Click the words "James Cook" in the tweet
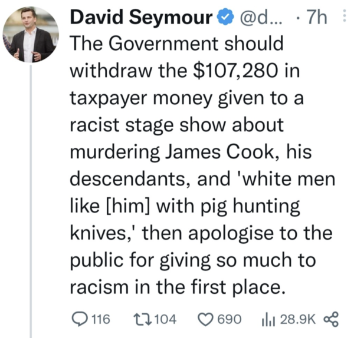 coord(222,150)
